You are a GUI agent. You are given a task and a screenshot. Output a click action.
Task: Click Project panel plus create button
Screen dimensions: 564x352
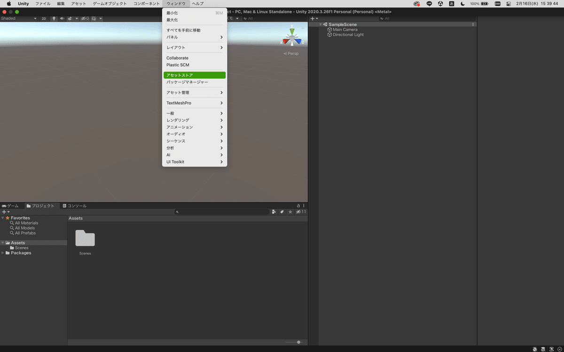point(5,212)
